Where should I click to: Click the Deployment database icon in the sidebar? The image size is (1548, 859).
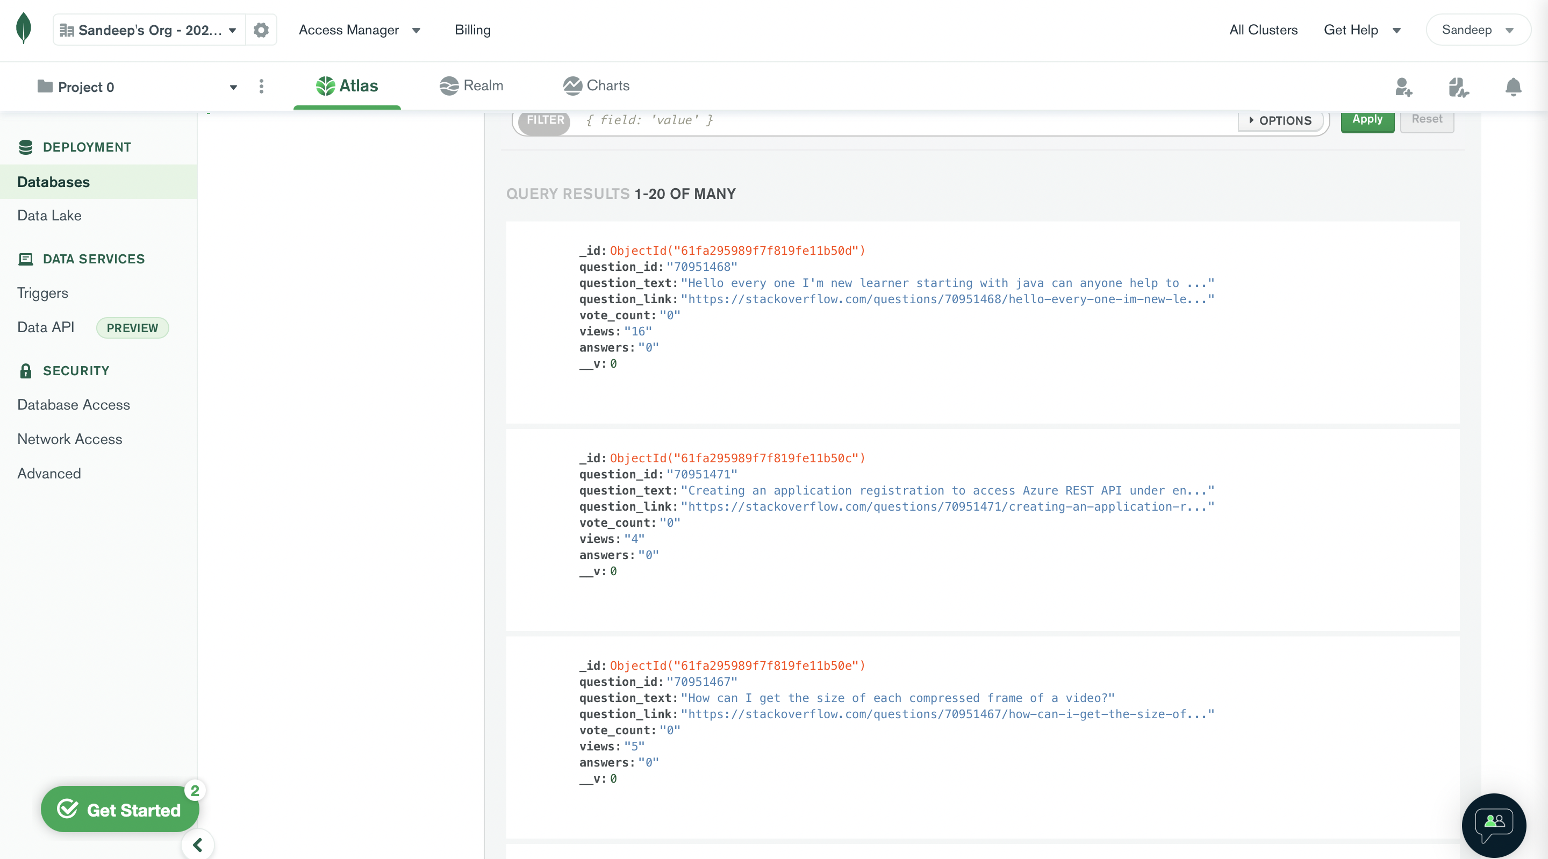25,147
